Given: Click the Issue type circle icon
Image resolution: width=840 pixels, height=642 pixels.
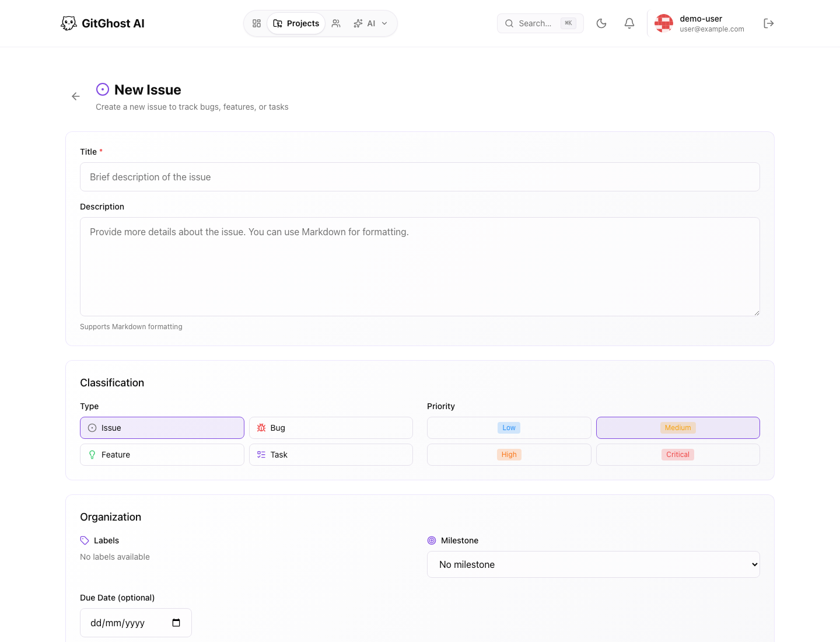Looking at the screenshot, I should [x=92, y=428].
